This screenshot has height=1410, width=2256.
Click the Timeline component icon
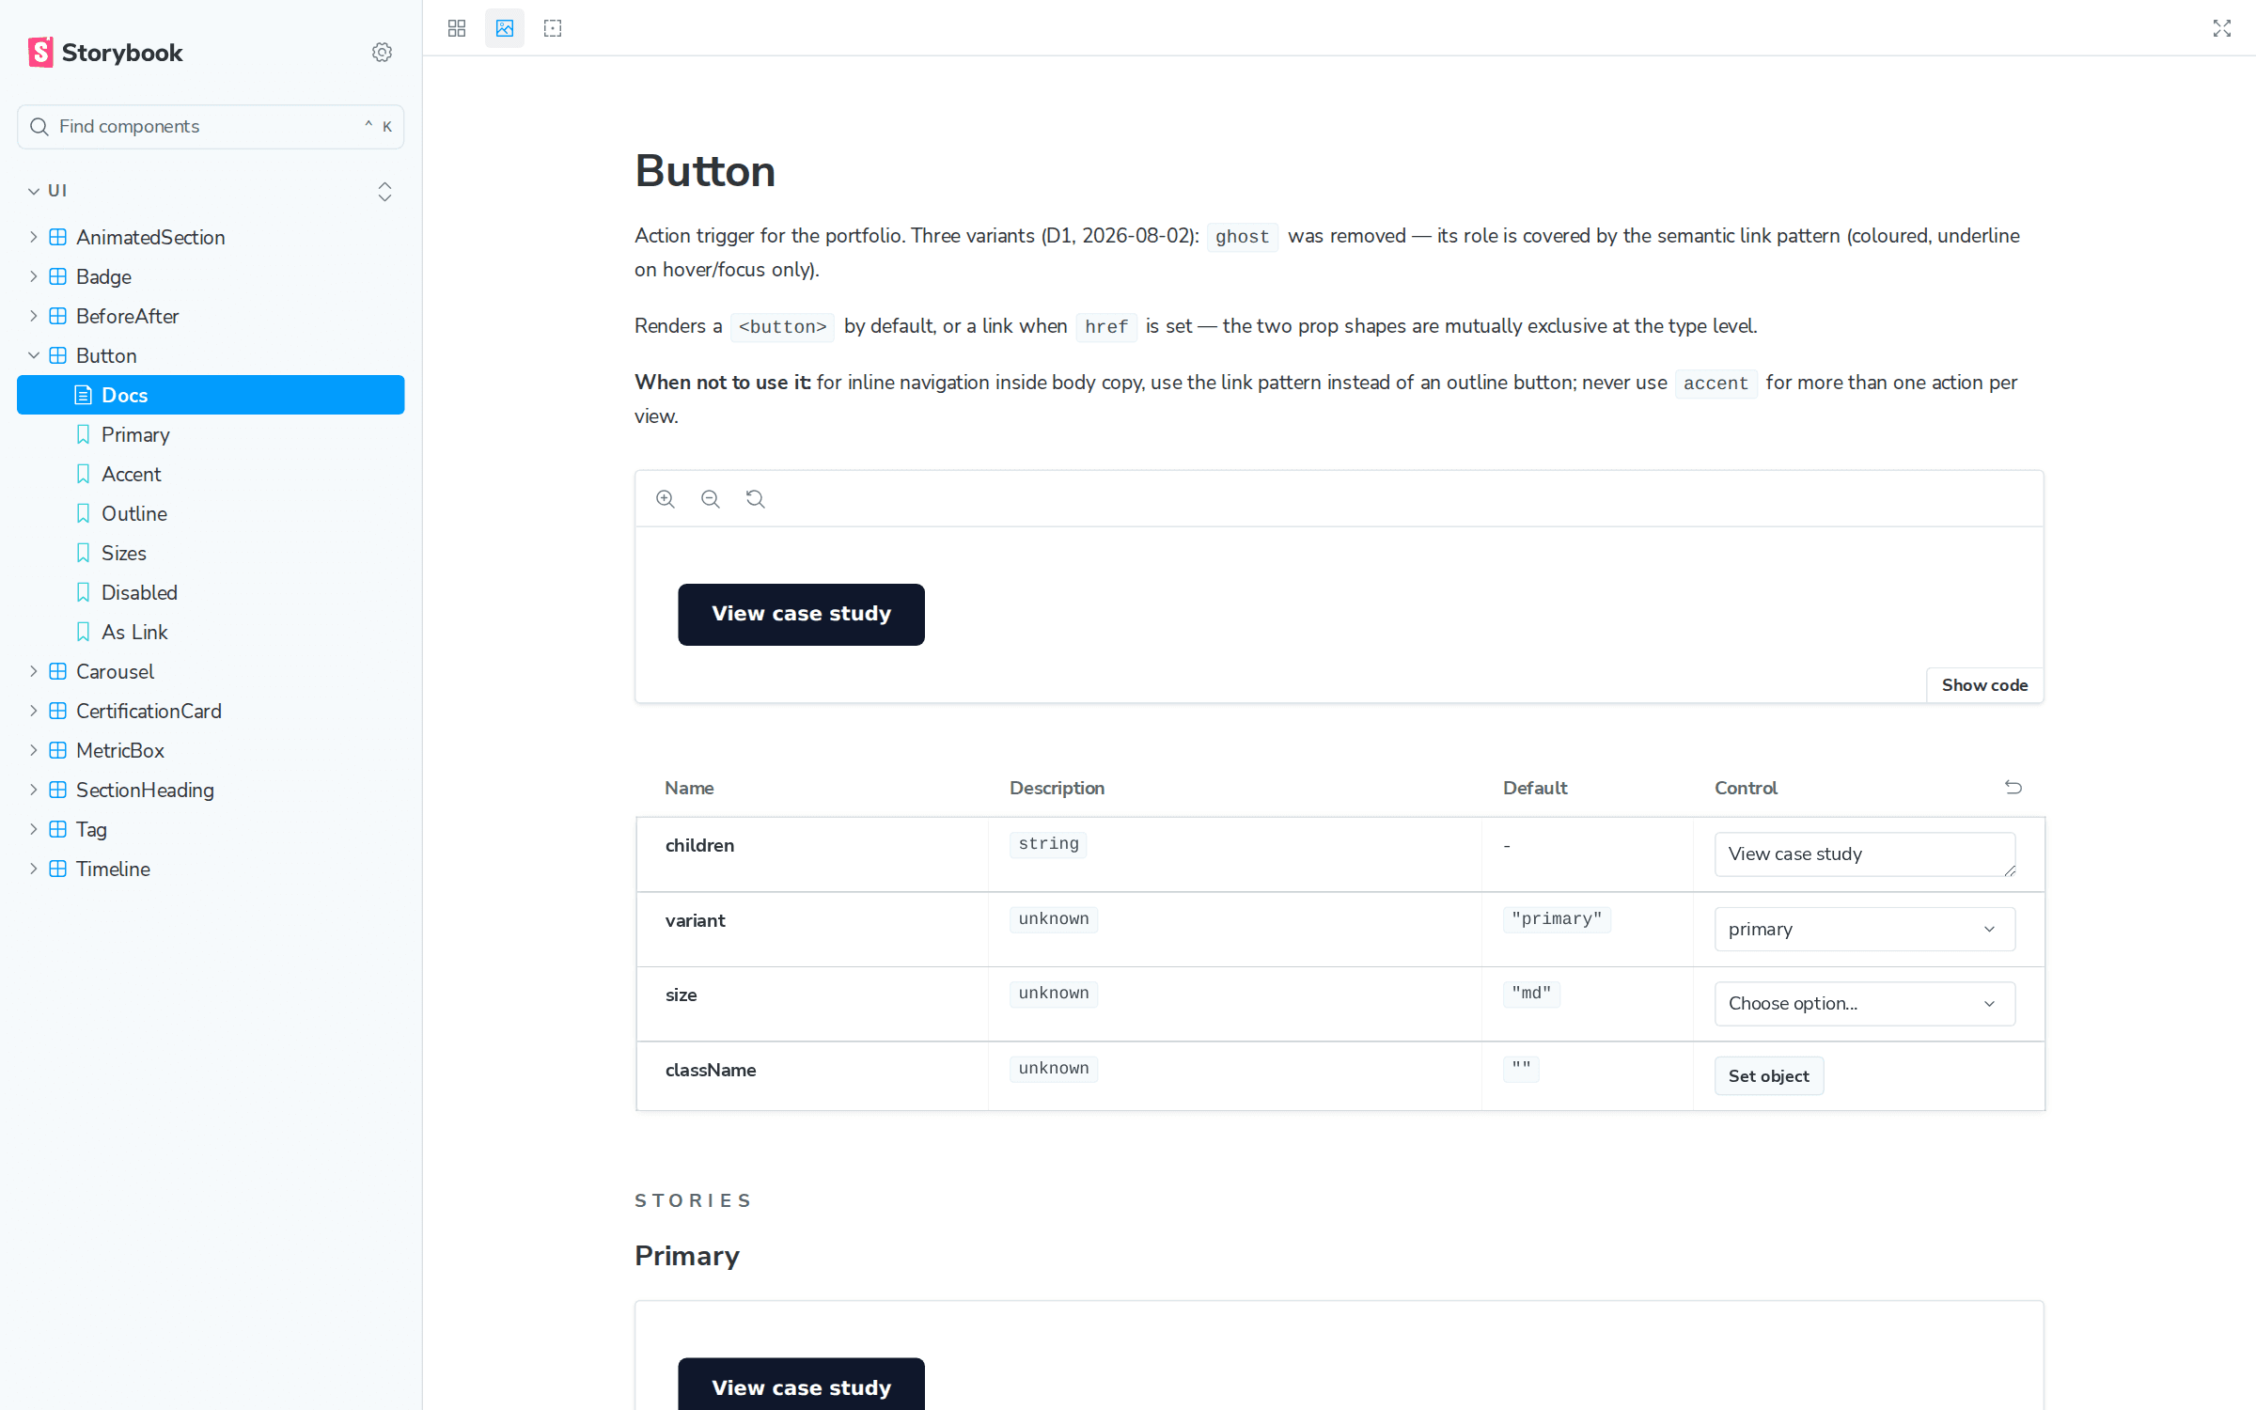[x=58, y=869]
